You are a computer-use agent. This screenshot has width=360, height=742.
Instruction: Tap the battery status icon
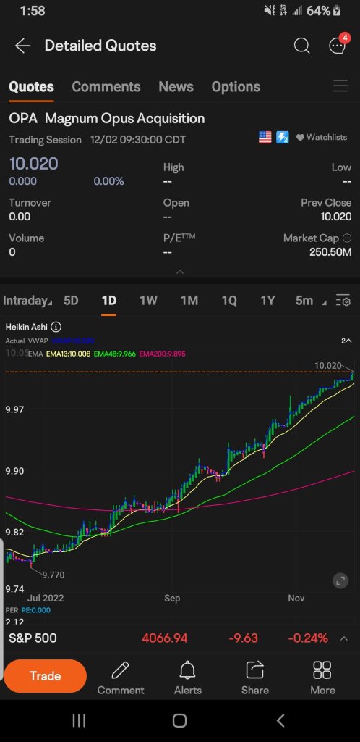click(337, 10)
